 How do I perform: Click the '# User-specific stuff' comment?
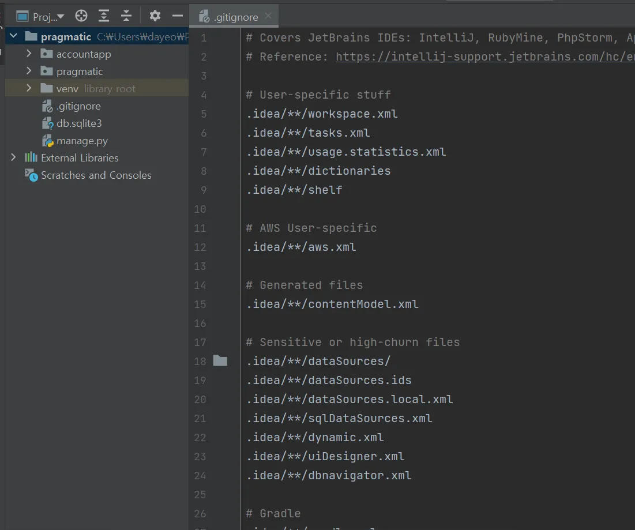318,95
